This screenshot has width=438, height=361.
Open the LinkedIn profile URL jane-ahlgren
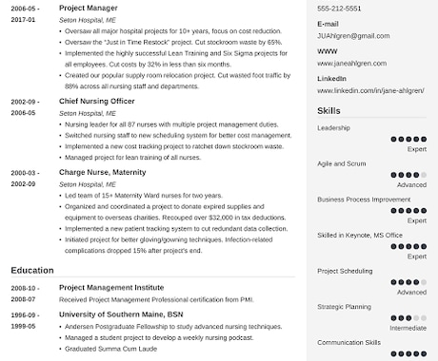[370, 90]
